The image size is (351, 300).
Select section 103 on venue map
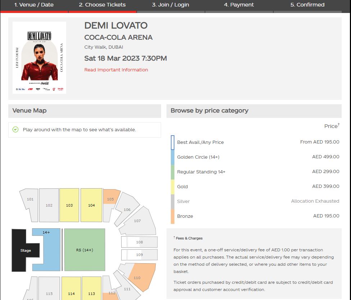pyautogui.click(x=69, y=205)
